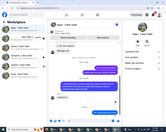Click the back arrow beside Marketplace

4,22
